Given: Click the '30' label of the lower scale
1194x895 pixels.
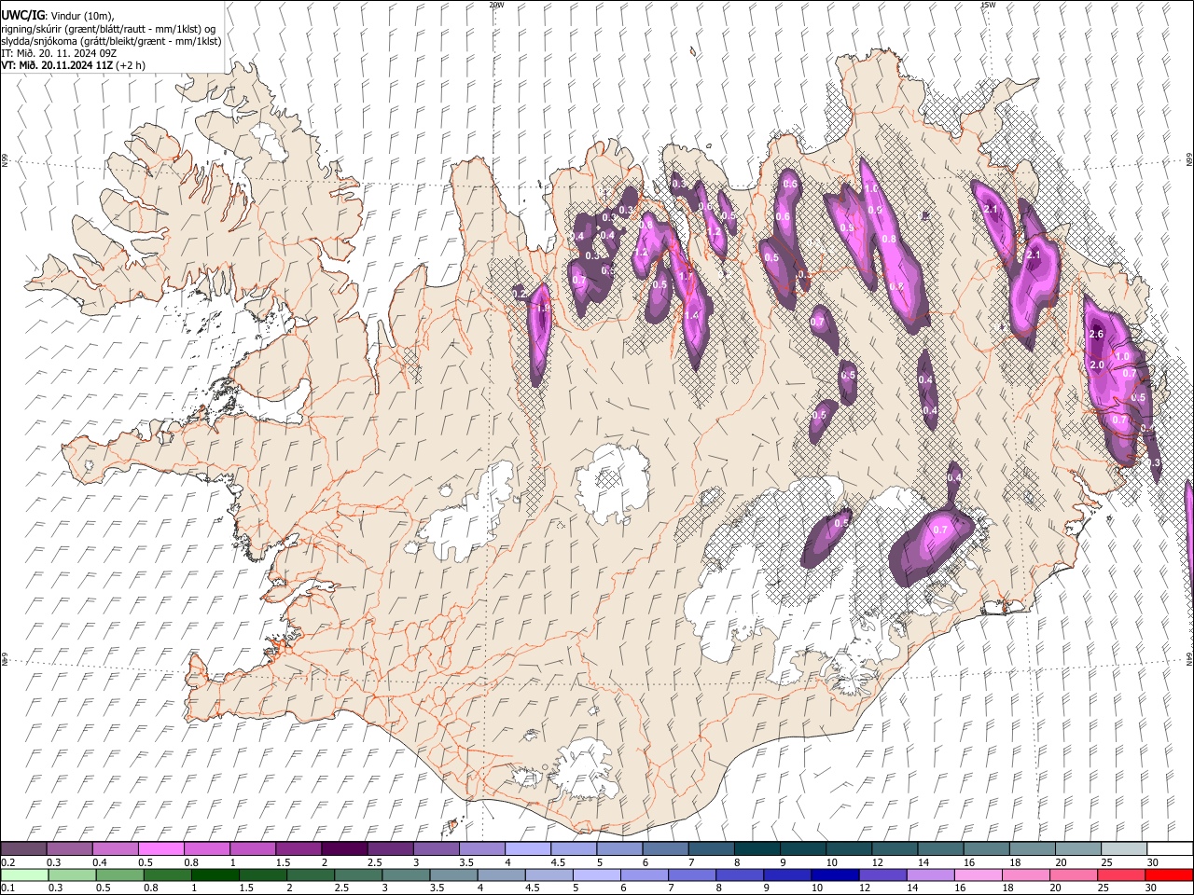Looking at the screenshot, I should (x=1153, y=888).
